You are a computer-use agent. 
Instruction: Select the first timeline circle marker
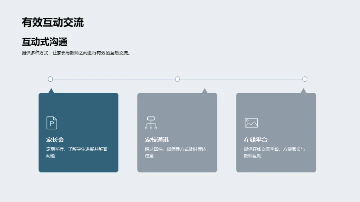tap(50, 79)
